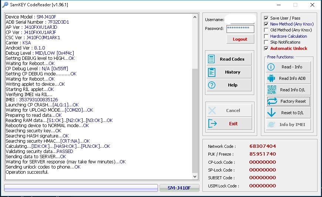Viewport: 322px width, 197px height.
Task: Click the Device Model : SM-J410F line
Action: click(31, 17)
